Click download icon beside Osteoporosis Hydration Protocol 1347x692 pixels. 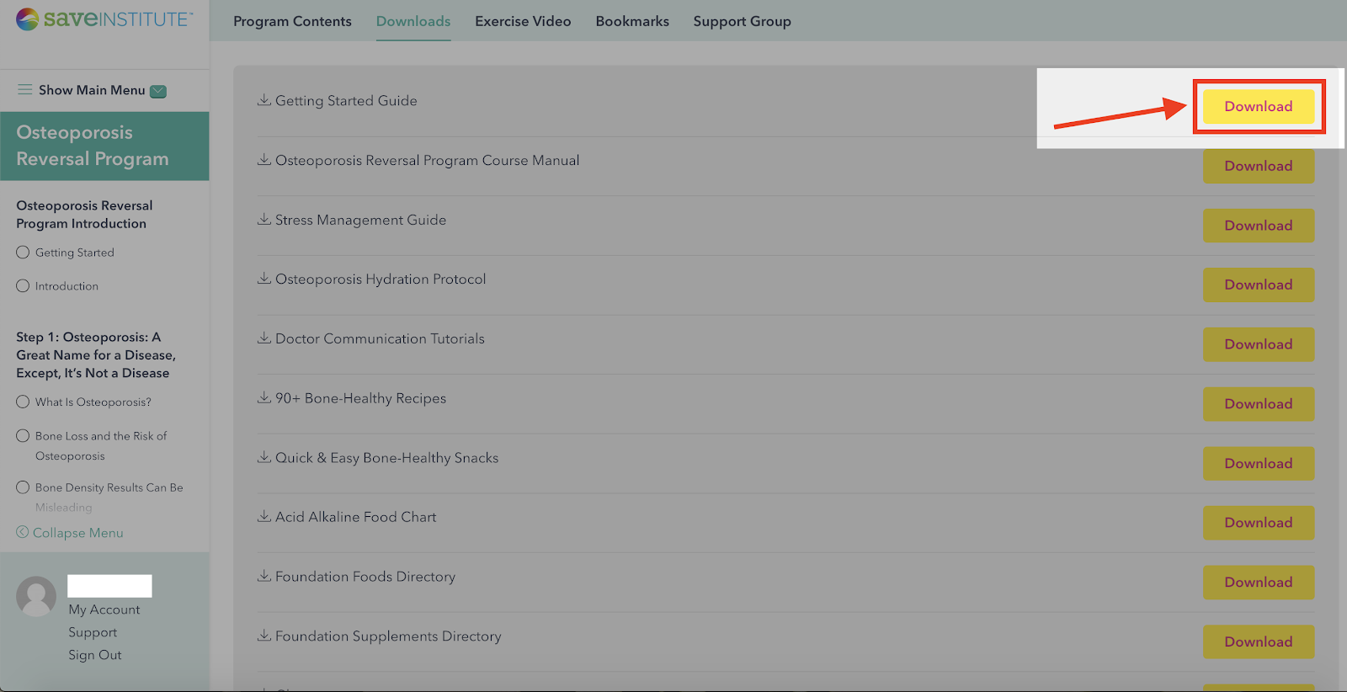[x=264, y=279]
